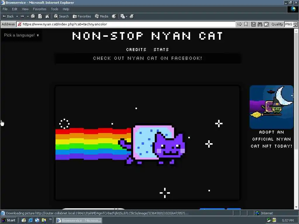Launch Internet Explorer from quick launch

30,220
